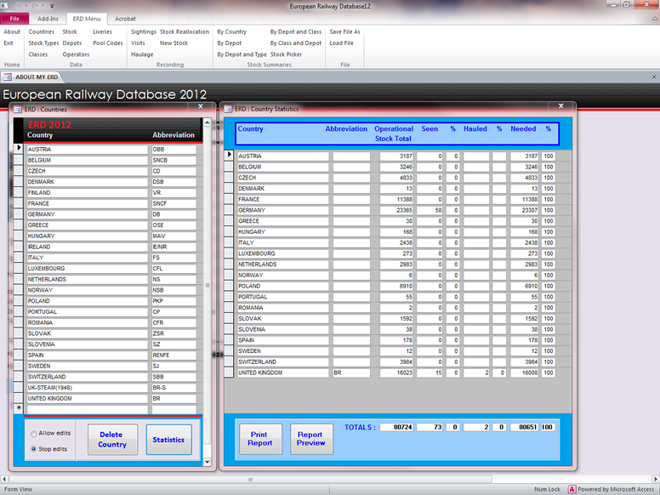Select the AUSTRIA row selector in Country Statistics
The height and width of the screenshot is (495, 660).
coord(229,156)
